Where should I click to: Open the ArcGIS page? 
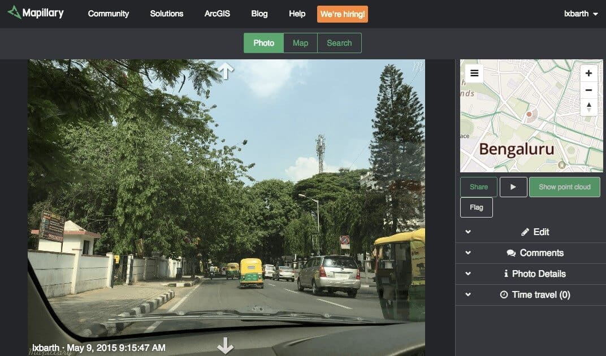click(217, 14)
